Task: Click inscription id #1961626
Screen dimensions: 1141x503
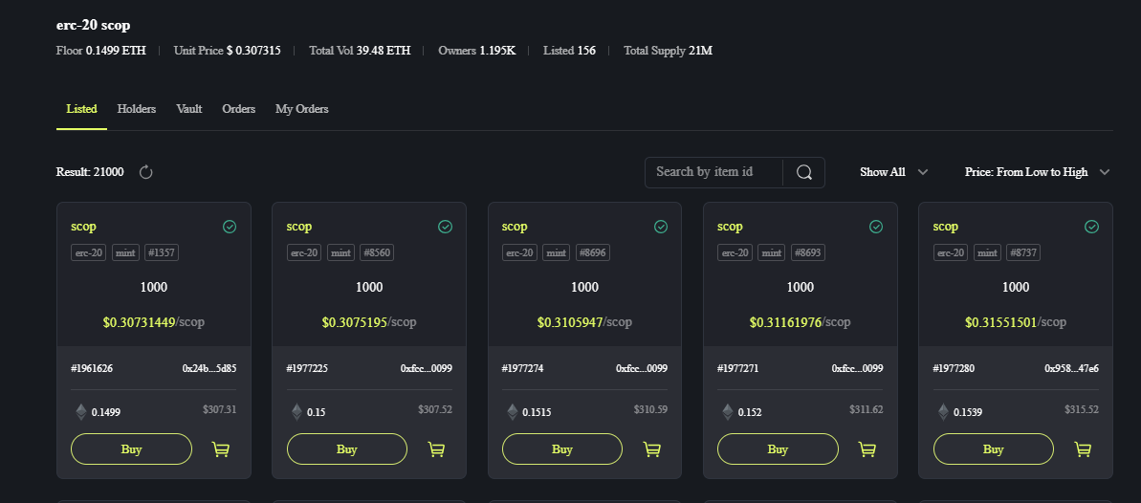Action: click(x=92, y=368)
